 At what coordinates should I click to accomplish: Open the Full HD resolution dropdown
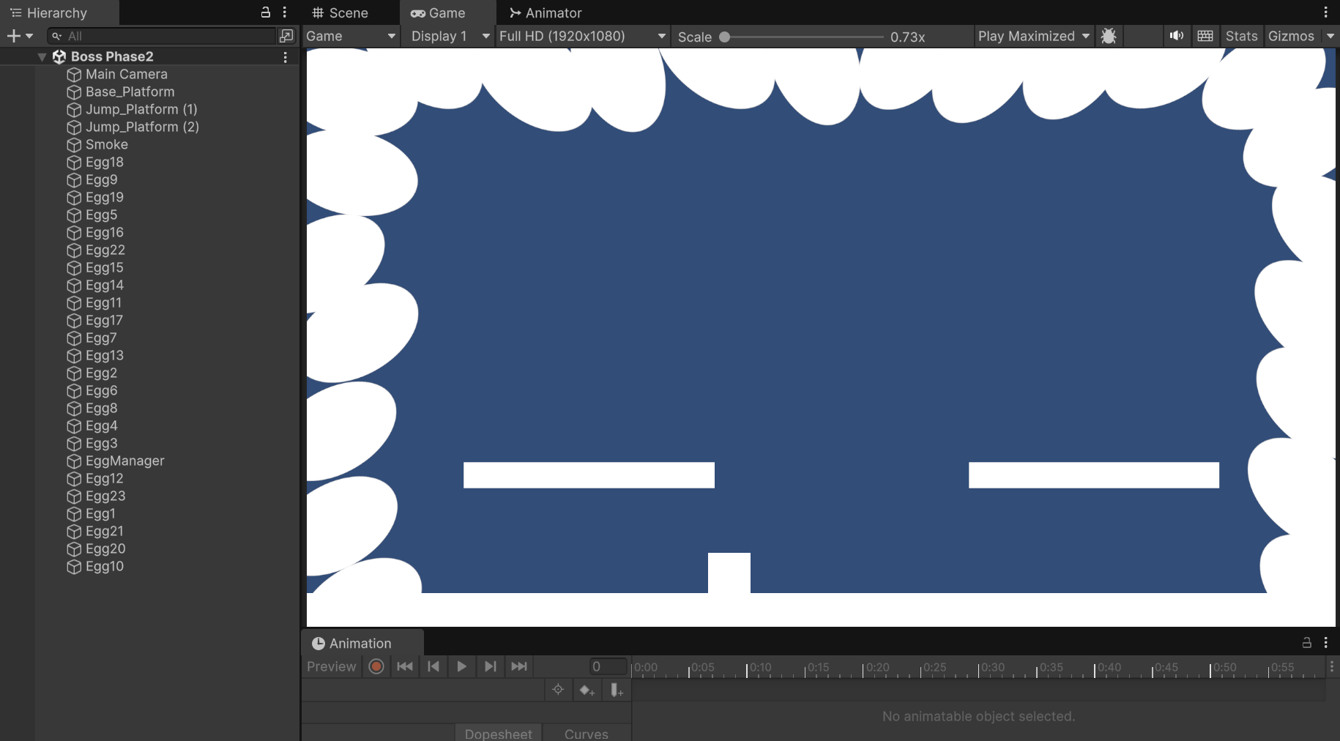(x=582, y=36)
